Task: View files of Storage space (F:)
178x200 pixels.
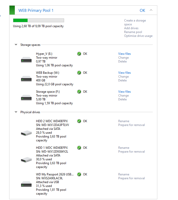Action: pyautogui.click(x=124, y=92)
